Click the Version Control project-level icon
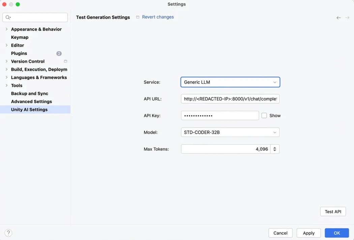This screenshot has height=240, width=354. coord(65,62)
